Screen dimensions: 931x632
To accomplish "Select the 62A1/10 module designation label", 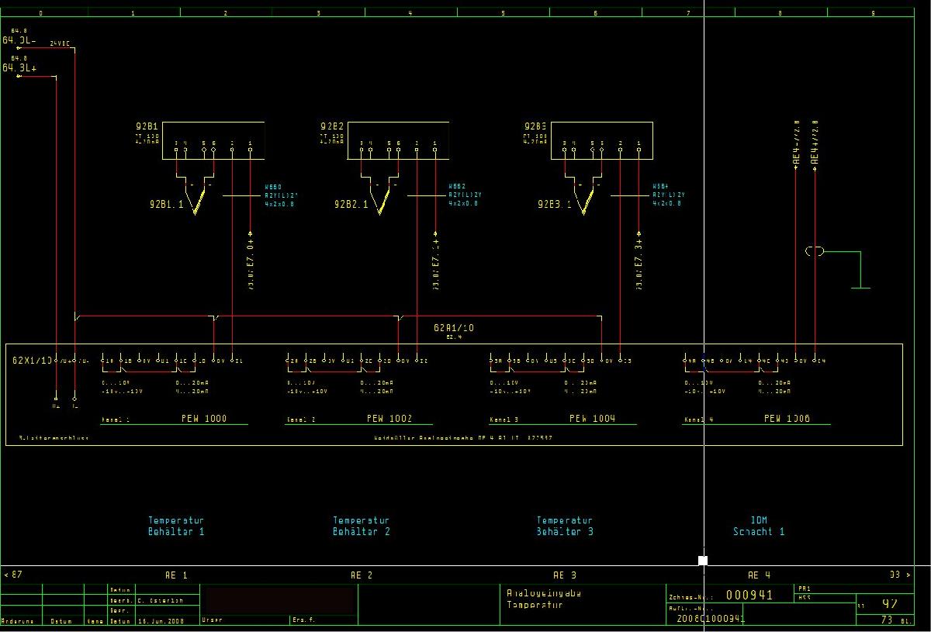I will 453,328.
